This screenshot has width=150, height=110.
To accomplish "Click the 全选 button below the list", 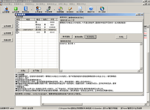I will point(23,71).
